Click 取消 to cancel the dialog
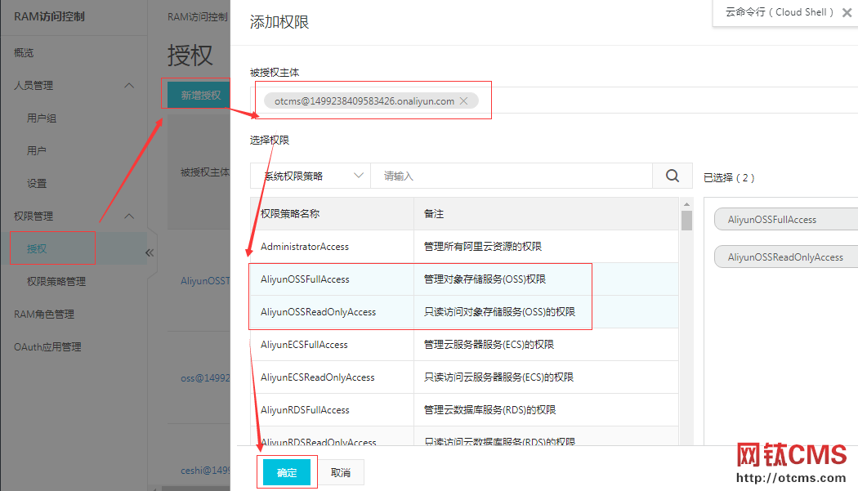This screenshot has height=491, width=858. pos(341,471)
